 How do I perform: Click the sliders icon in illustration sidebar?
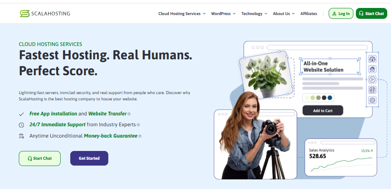tap(372, 90)
